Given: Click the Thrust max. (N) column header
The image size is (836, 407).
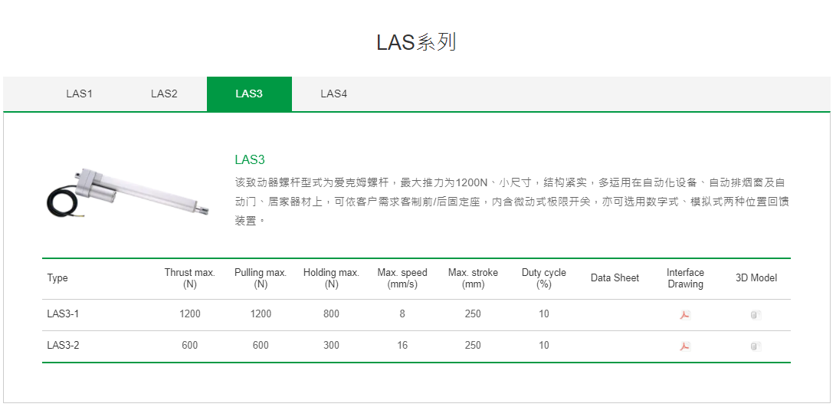Looking at the screenshot, I should click(x=190, y=278).
